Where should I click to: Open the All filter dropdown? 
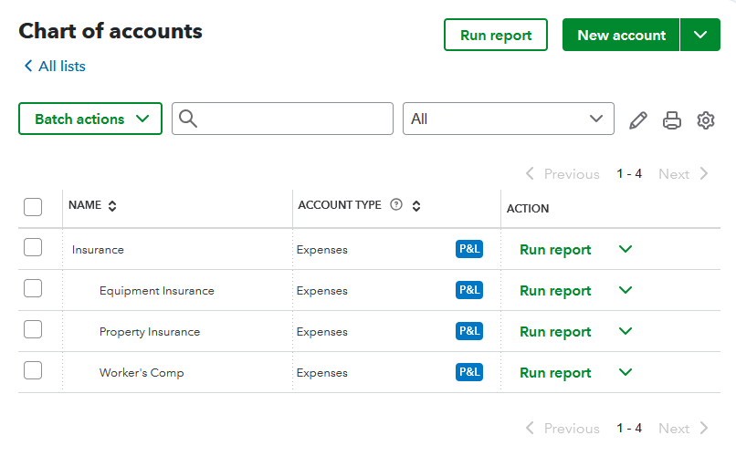[508, 119]
